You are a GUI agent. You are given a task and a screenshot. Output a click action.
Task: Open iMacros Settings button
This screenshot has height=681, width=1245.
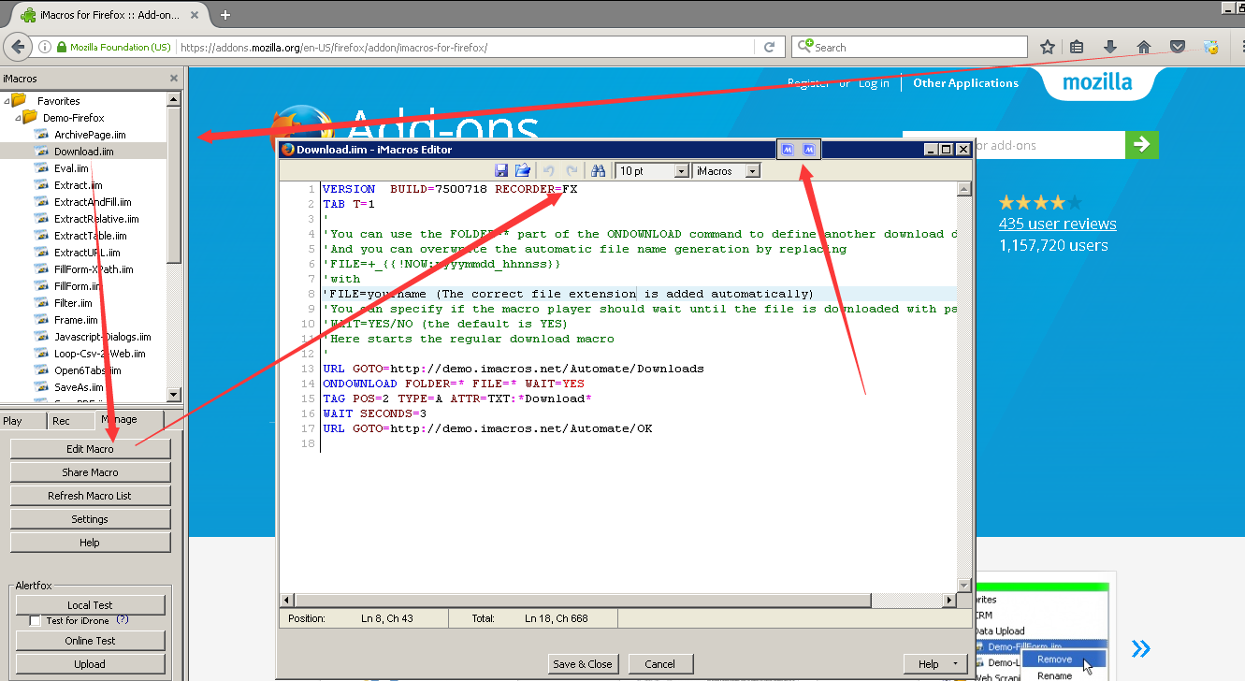coord(90,519)
